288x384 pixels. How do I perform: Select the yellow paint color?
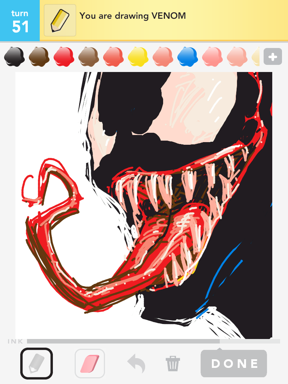(x=138, y=57)
